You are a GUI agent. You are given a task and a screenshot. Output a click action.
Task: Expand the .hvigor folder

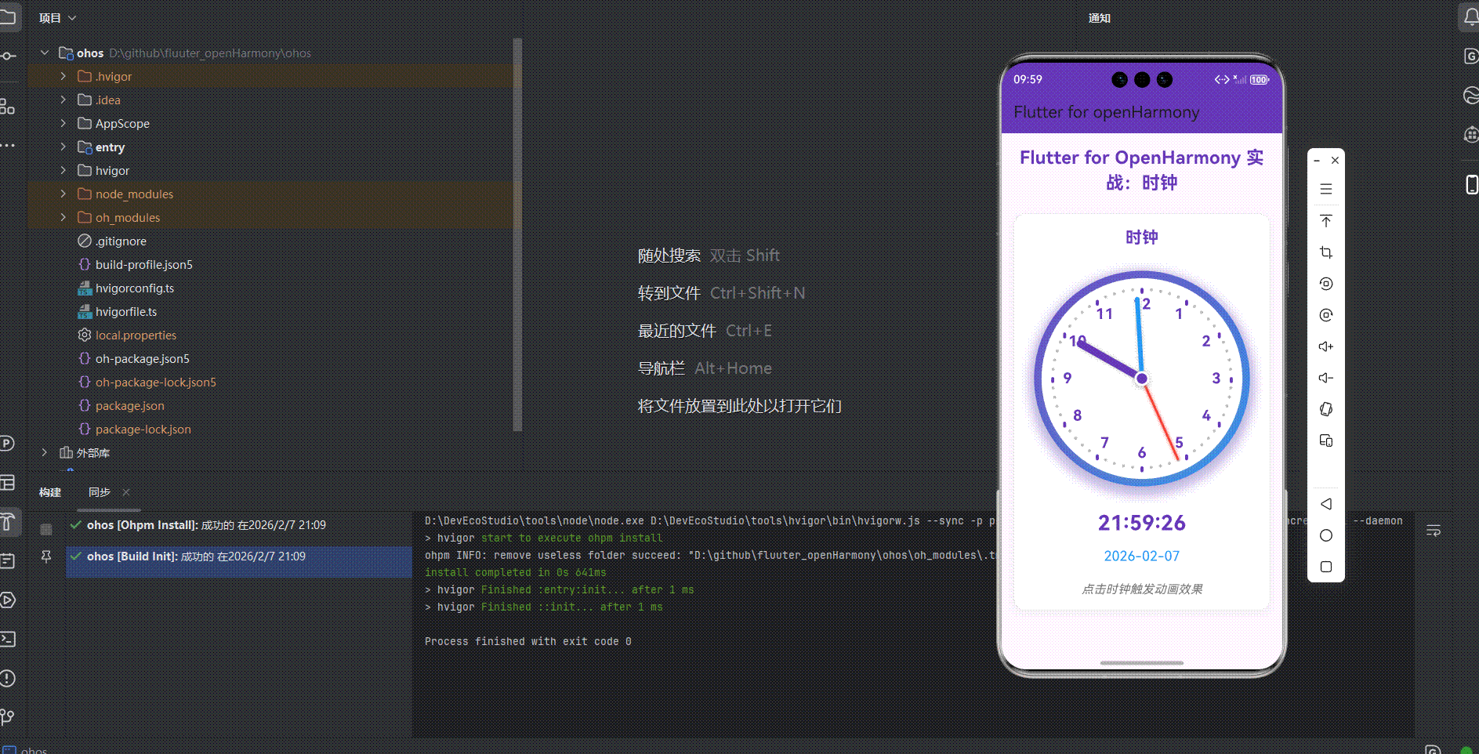63,76
